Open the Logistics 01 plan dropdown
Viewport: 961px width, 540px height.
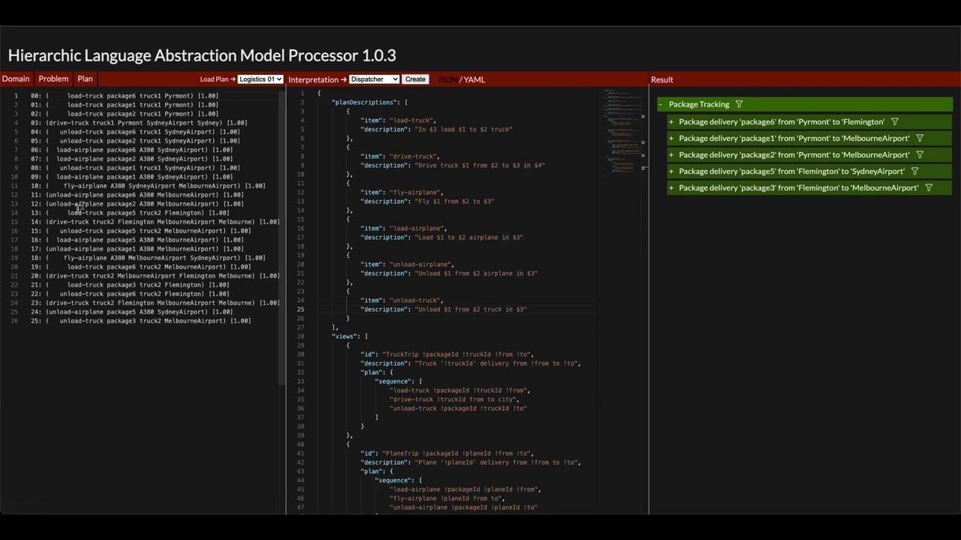point(261,79)
